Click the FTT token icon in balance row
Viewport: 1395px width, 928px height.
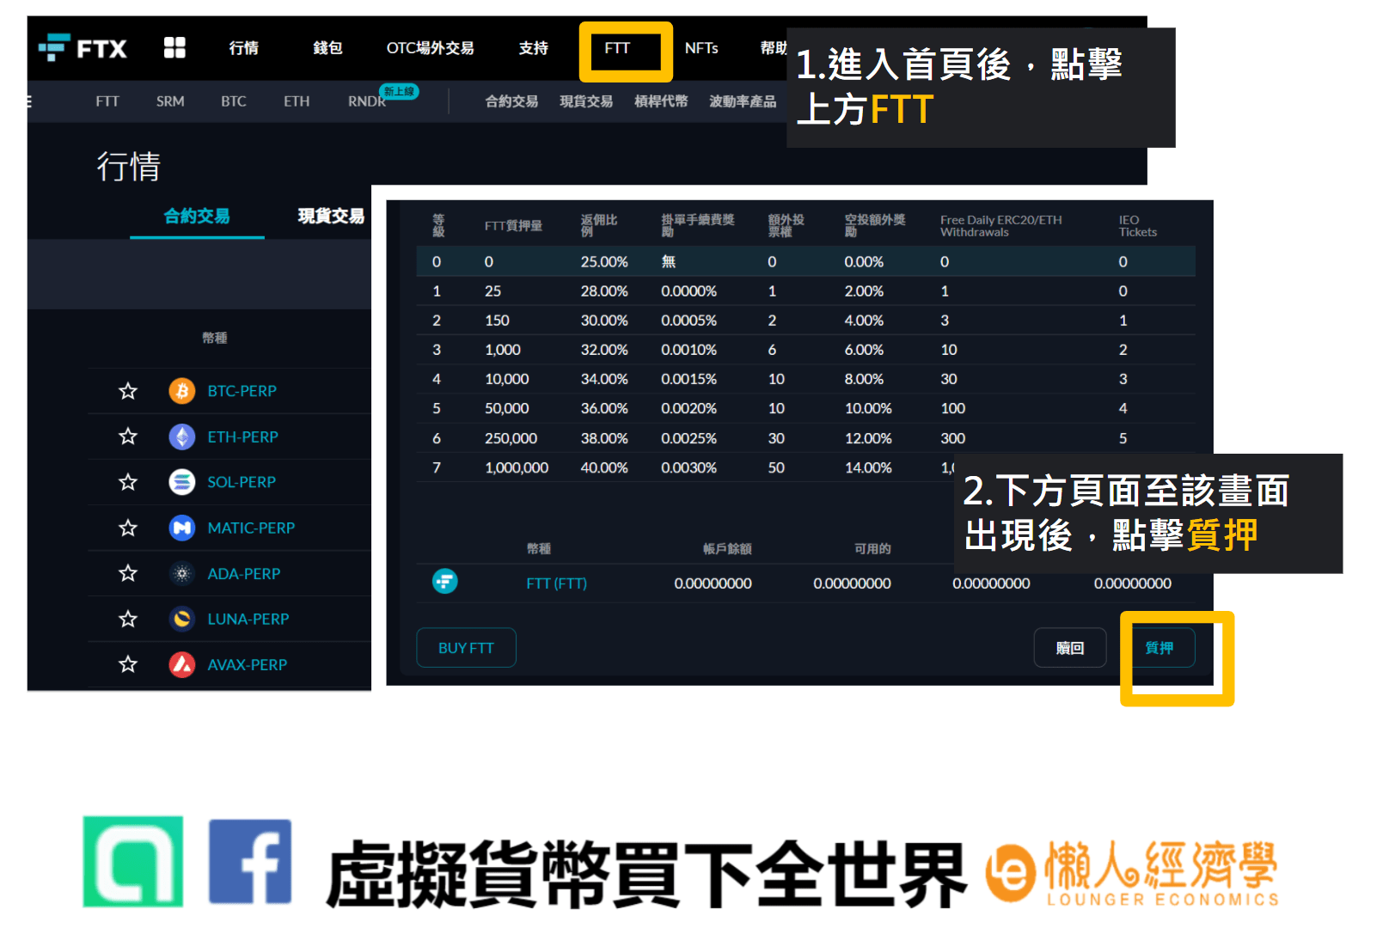coord(444,583)
